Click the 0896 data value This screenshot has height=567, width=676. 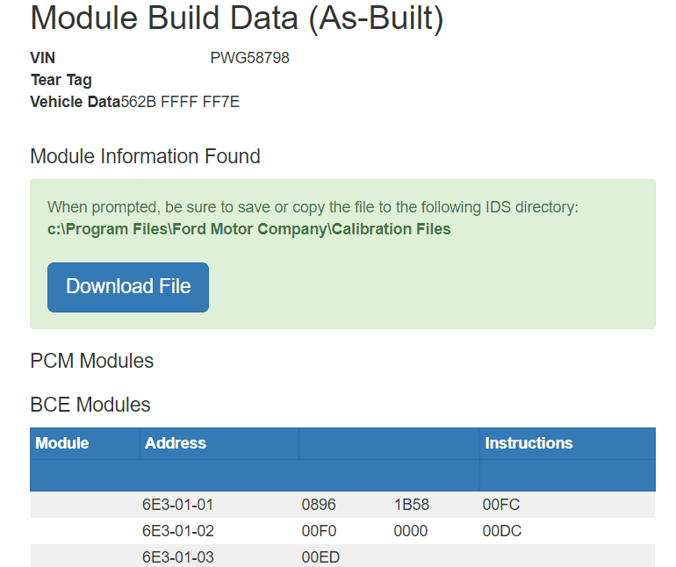(x=319, y=505)
